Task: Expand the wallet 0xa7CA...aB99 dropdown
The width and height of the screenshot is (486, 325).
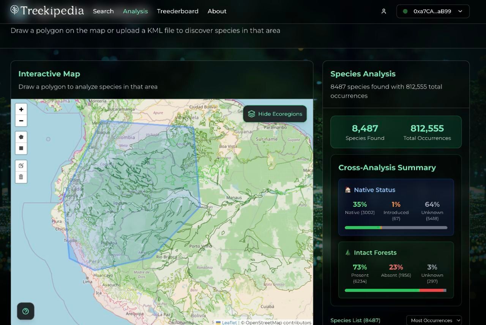Action: (433, 11)
